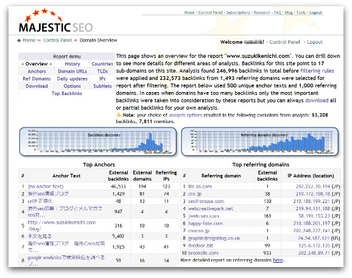Open History in the Report Menu
352x278 pixels.
[x=72, y=64]
